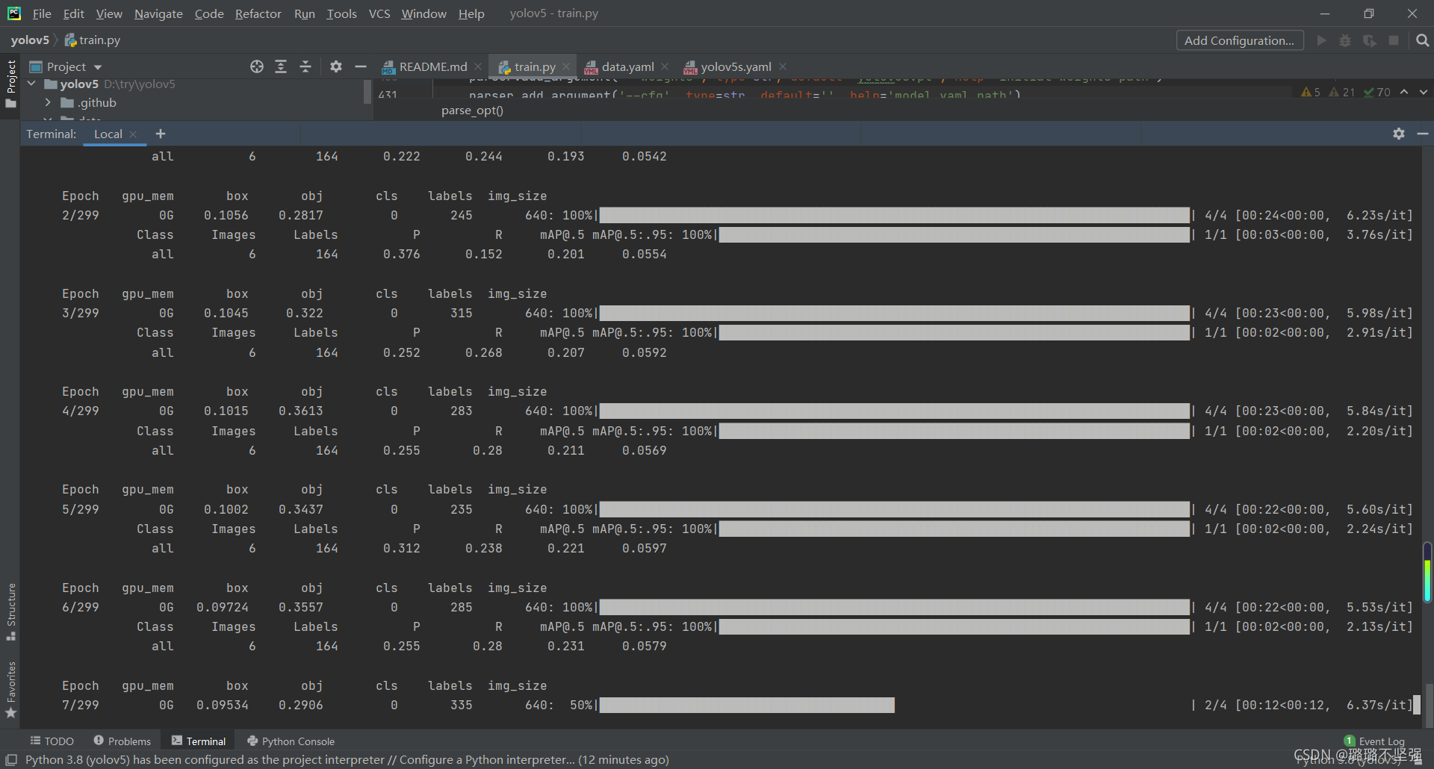Click the interpreter configured status message
The width and height of the screenshot is (1434, 769).
tap(347, 760)
